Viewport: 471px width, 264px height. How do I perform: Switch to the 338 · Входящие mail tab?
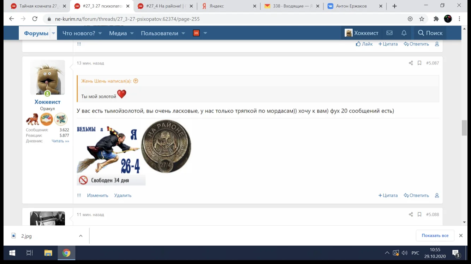pyautogui.click(x=292, y=6)
